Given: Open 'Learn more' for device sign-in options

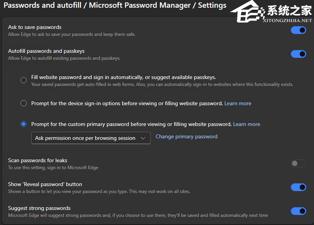Looking at the screenshot, I should [x=237, y=103].
